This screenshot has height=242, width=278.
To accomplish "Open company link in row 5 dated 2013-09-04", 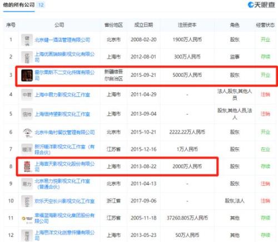I will point(62,114).
